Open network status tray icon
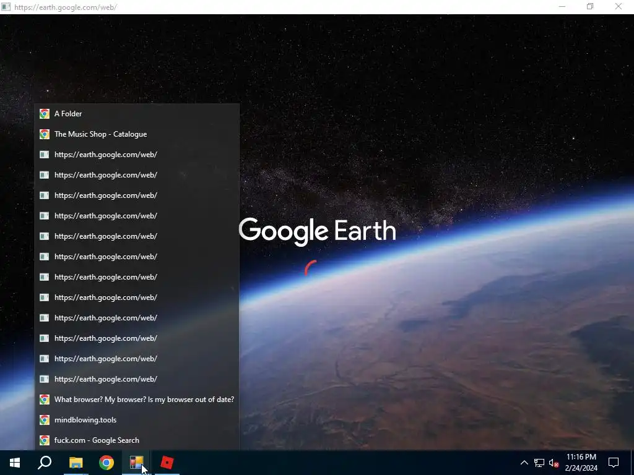This screenshot has height=475, width=634. (x=539, y=463)
